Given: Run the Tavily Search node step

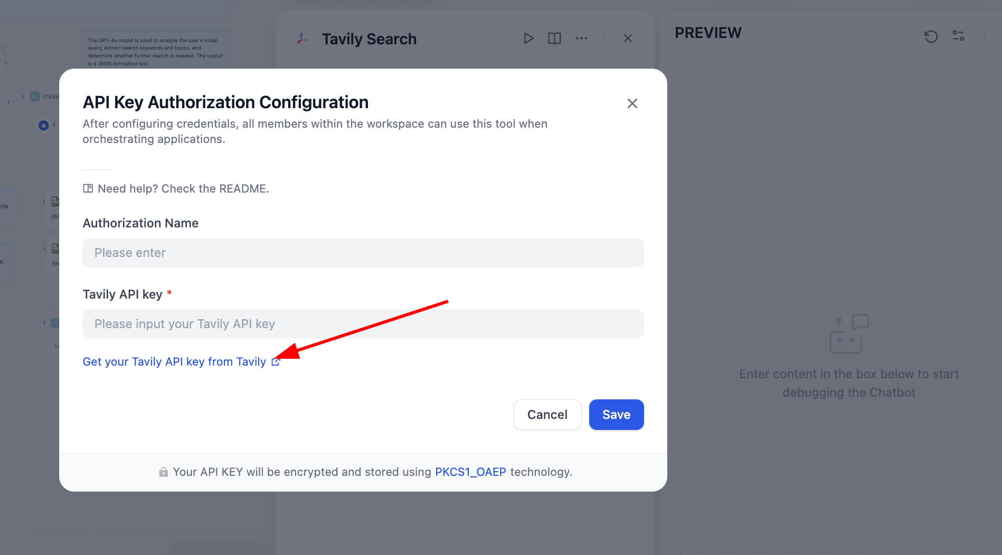Looking at the screenshot, I should (528, 39).
